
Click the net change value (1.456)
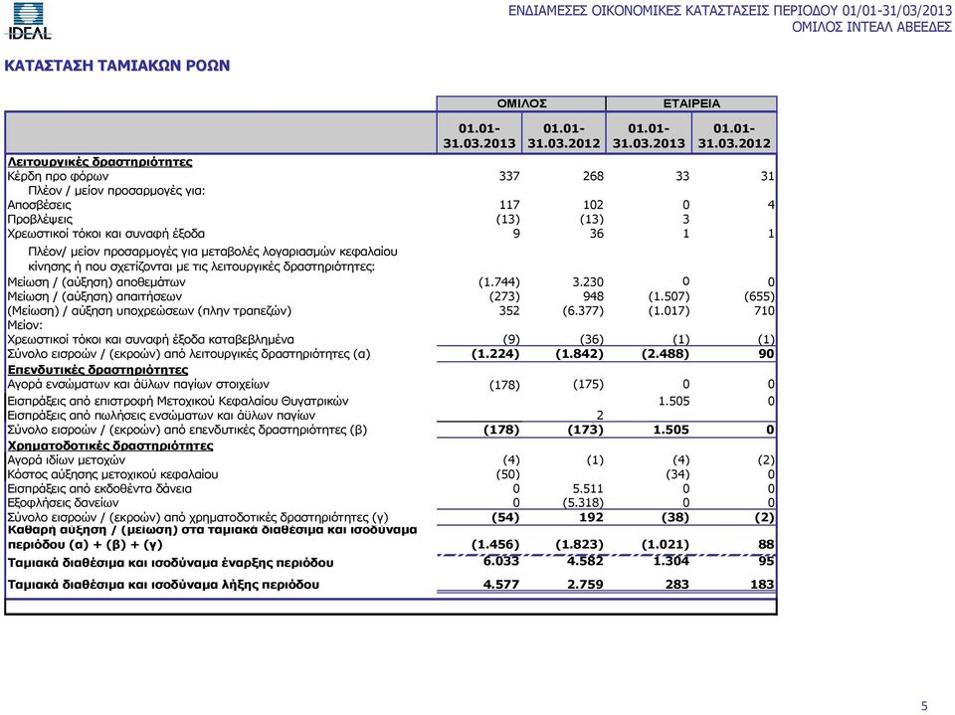pyautogui.click(x=495, y=545)
